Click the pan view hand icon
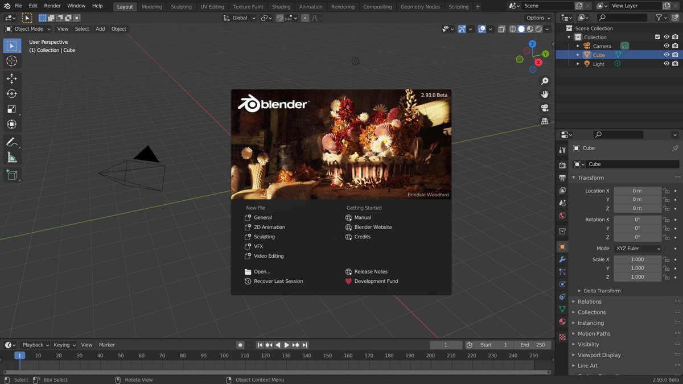The image size is (683, 384). (545, 94)
